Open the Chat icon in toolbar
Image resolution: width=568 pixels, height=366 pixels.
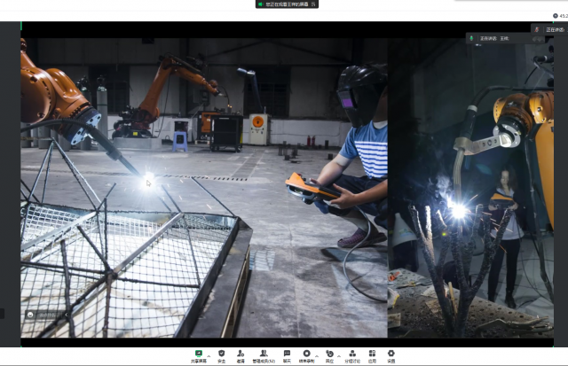287,354
